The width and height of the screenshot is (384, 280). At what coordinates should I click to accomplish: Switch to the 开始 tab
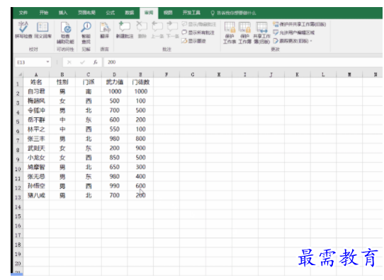pyautogui.click(x=44, y=13)
